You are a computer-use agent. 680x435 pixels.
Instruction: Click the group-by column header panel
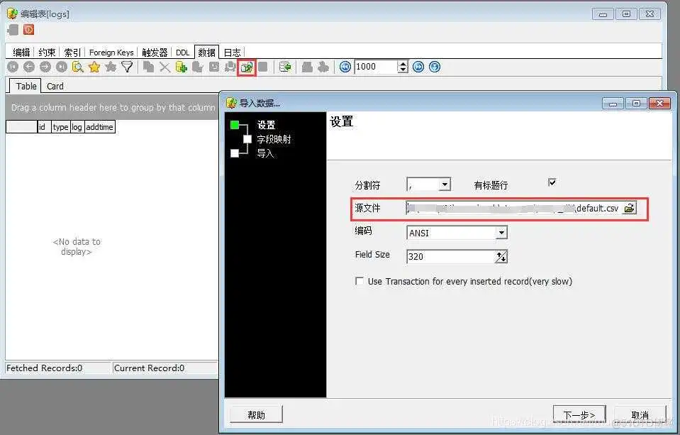[113, 107]
